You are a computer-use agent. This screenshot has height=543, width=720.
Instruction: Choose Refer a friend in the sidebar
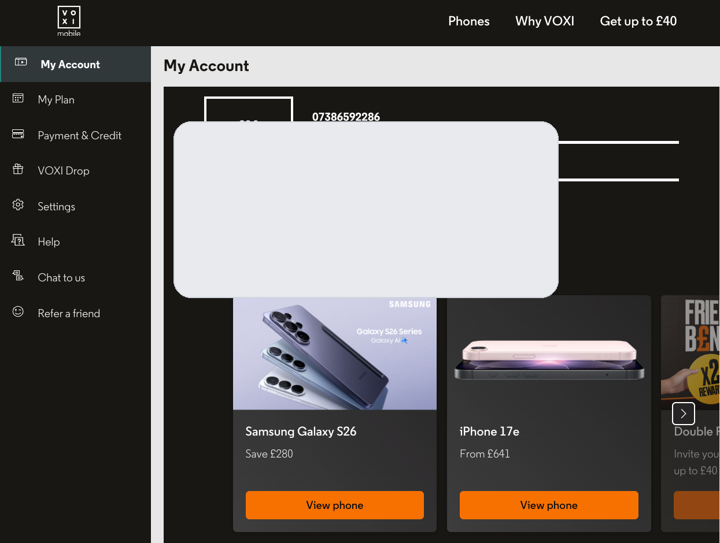pyautogui.click(x=75, y=313)
